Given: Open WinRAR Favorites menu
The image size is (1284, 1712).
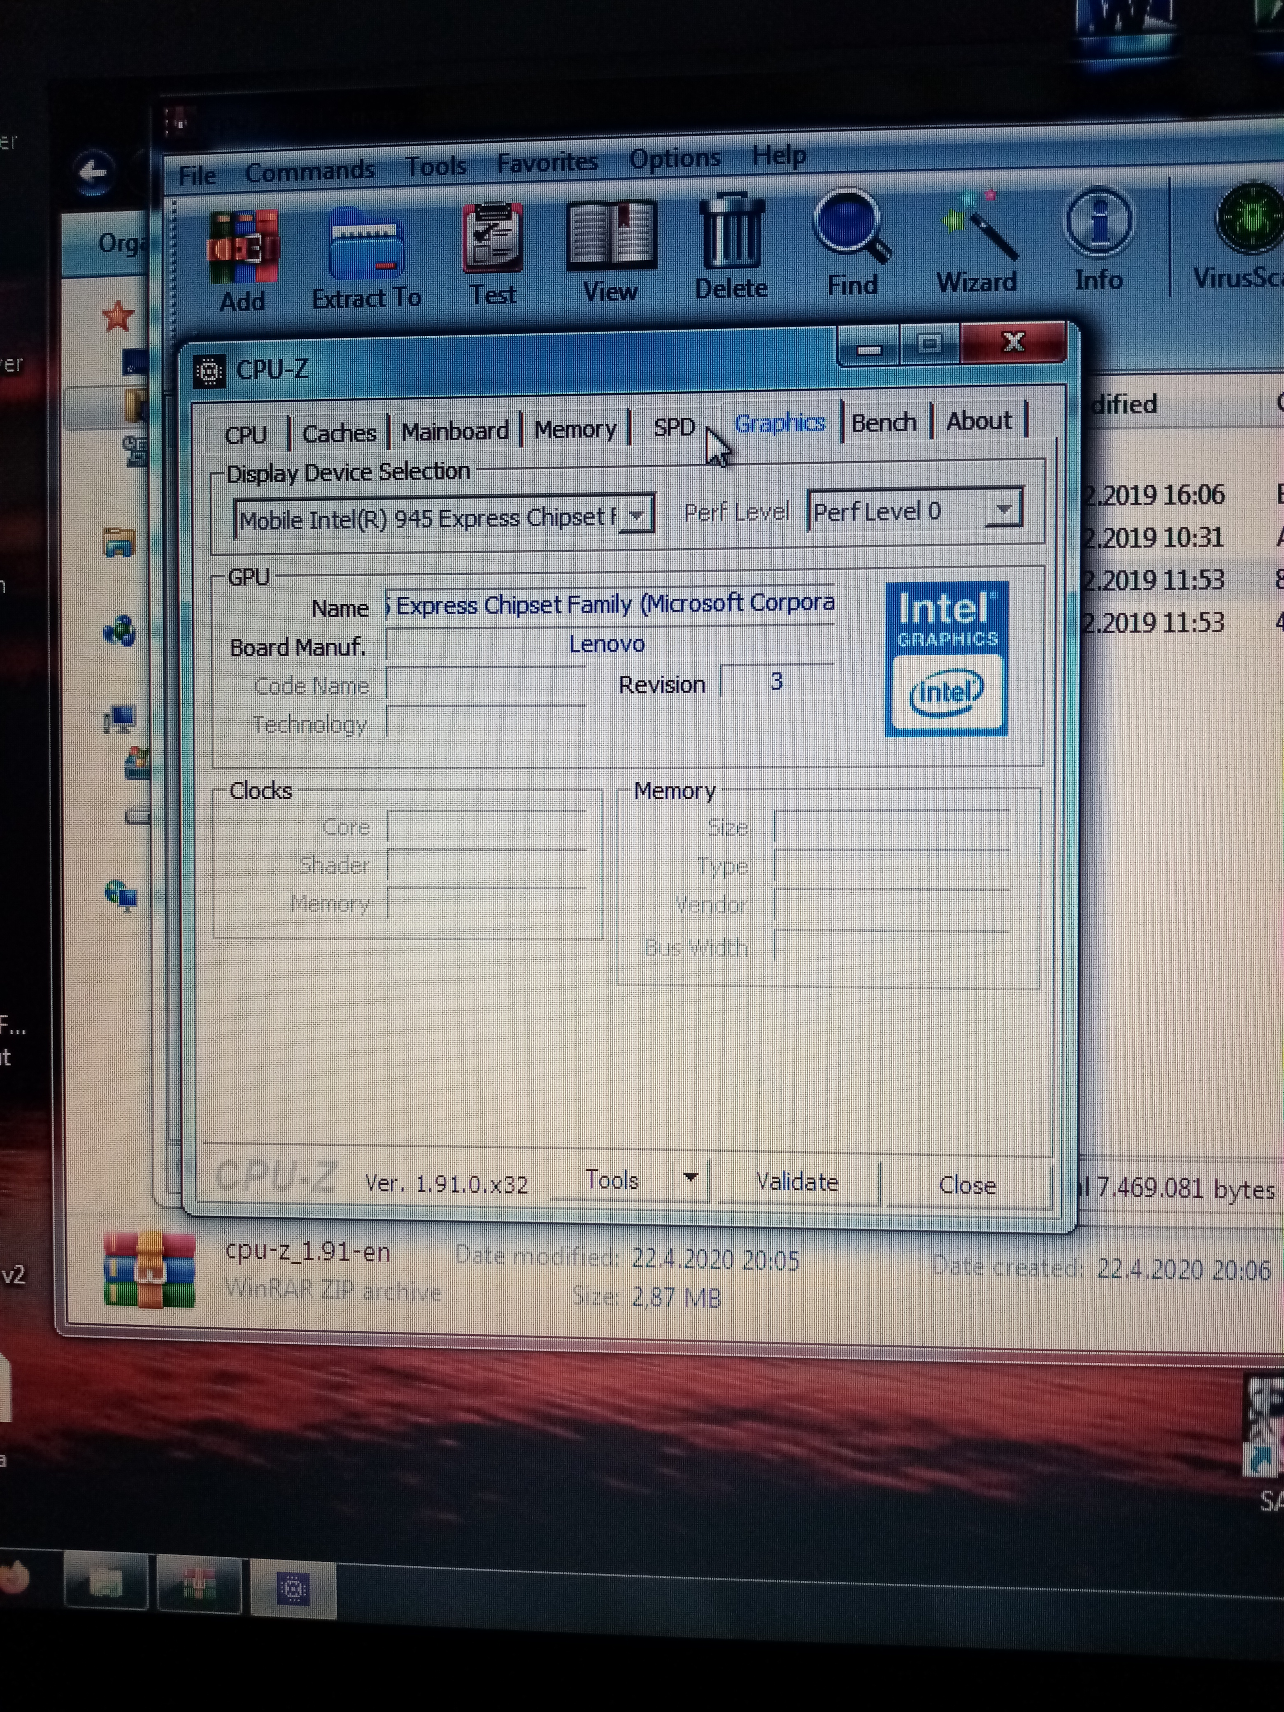Looking at the screenshot, I should tap(548, 163).
